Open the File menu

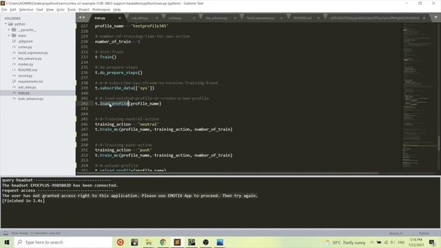click(4, 10)
